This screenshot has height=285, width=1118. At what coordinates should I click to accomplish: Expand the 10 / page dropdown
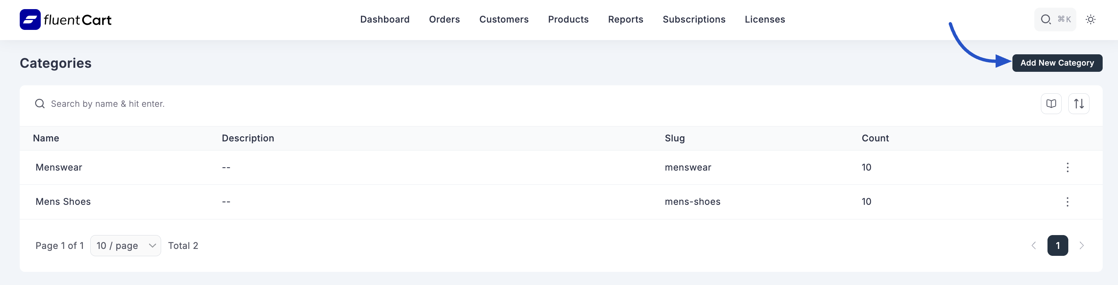tap(125, 246)
